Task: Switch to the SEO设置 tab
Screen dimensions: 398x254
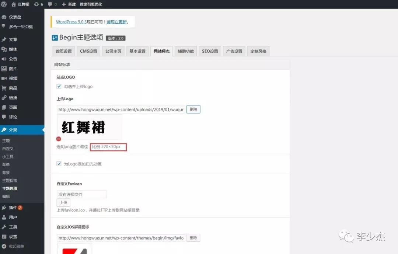Action: click(x=210, y=51)
